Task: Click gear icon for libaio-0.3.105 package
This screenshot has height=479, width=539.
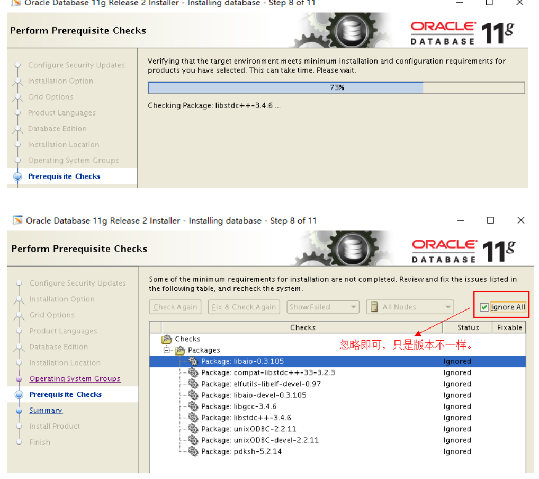Action: point(193,361)
